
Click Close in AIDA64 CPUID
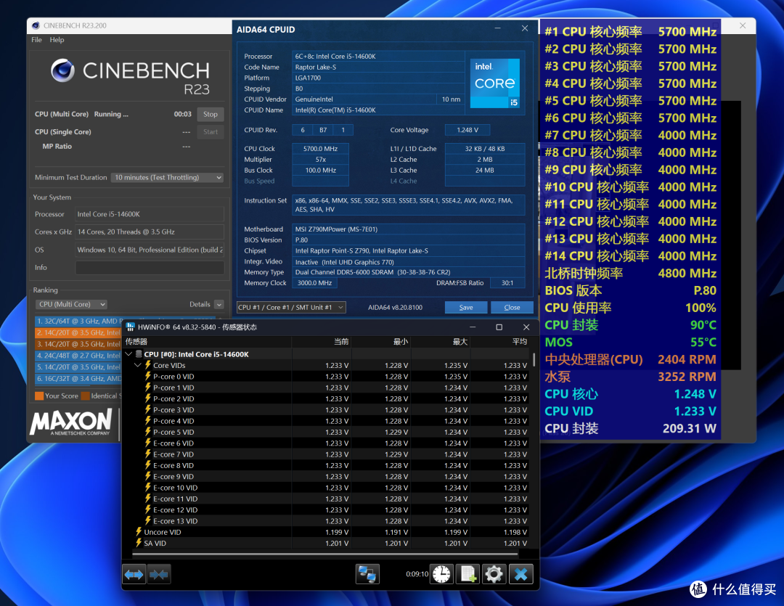click(512, 307)
